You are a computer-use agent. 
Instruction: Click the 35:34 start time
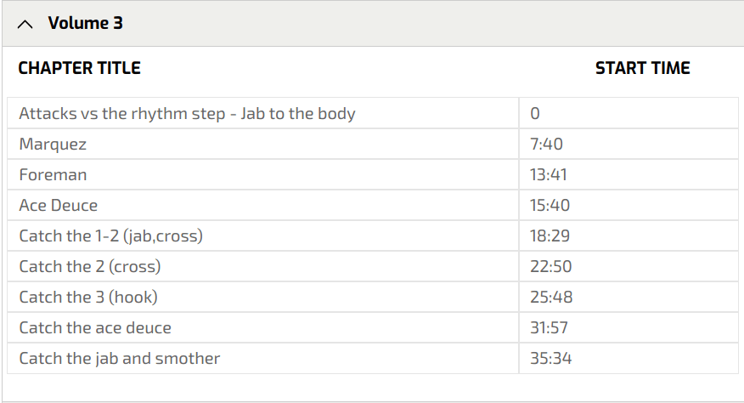point(550,358)
